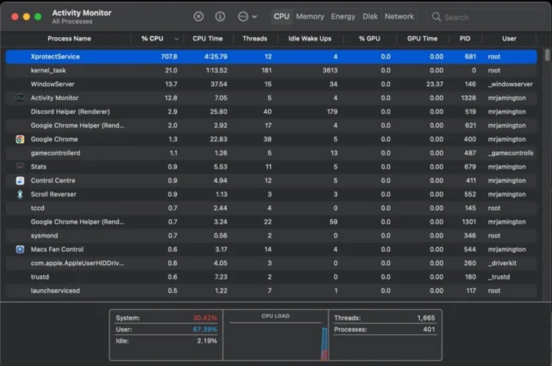Select the trustd process row

[x=271, y=277]
